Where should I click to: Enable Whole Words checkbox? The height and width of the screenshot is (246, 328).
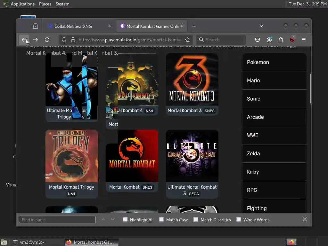(238, 219)
